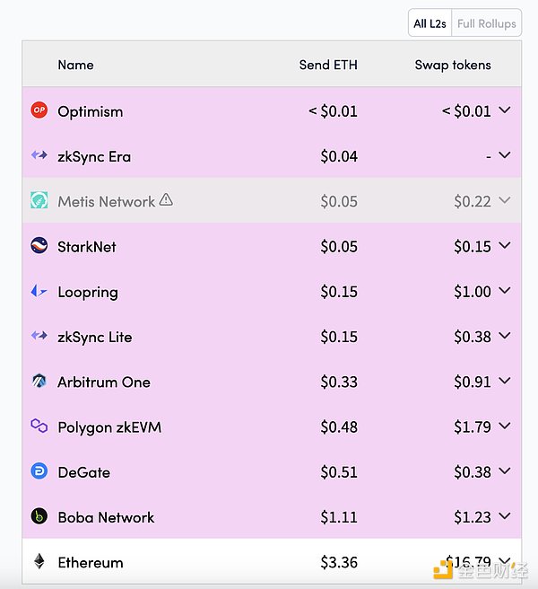Image resolution: width=538 pixels, height=589 pixels.
Task: Click the Polygon zkEVM purple icon
Action: pos(39,426)
